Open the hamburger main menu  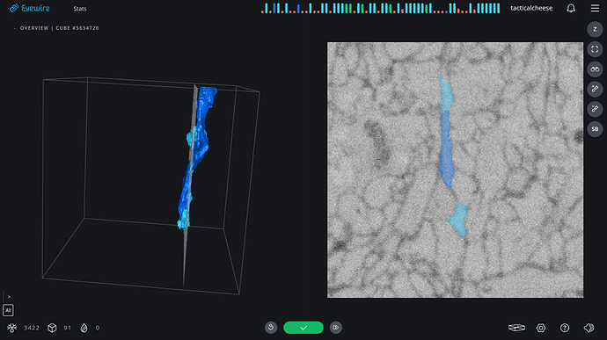(595, 8)
